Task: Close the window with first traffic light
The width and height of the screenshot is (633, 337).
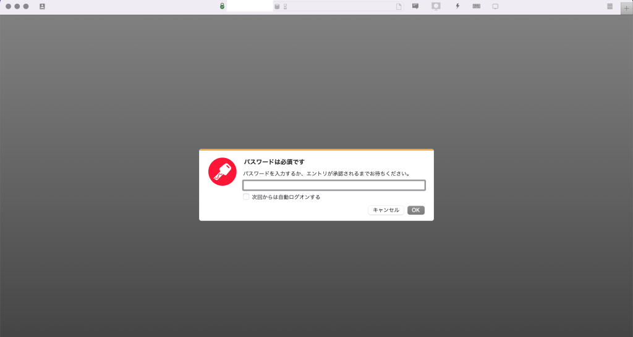Action: tap(8, 6)
